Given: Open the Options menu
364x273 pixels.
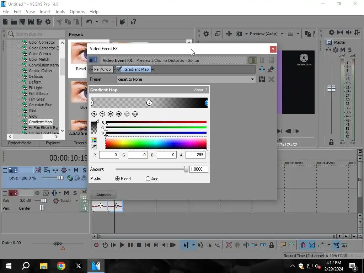Looking at the screenshot, I should pos(77,12).
